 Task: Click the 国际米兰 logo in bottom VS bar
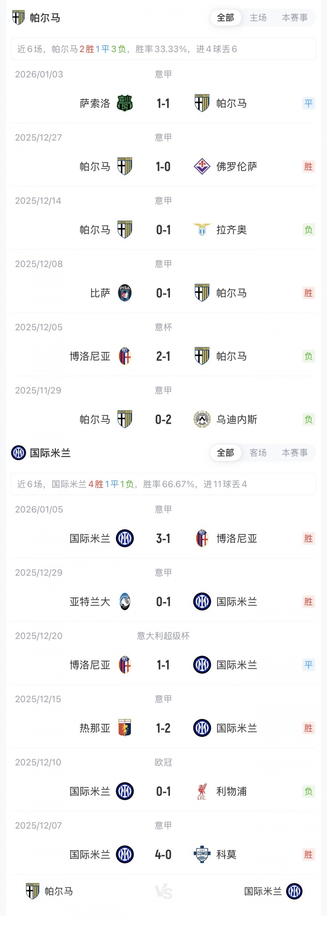click(x=294, y=891)
